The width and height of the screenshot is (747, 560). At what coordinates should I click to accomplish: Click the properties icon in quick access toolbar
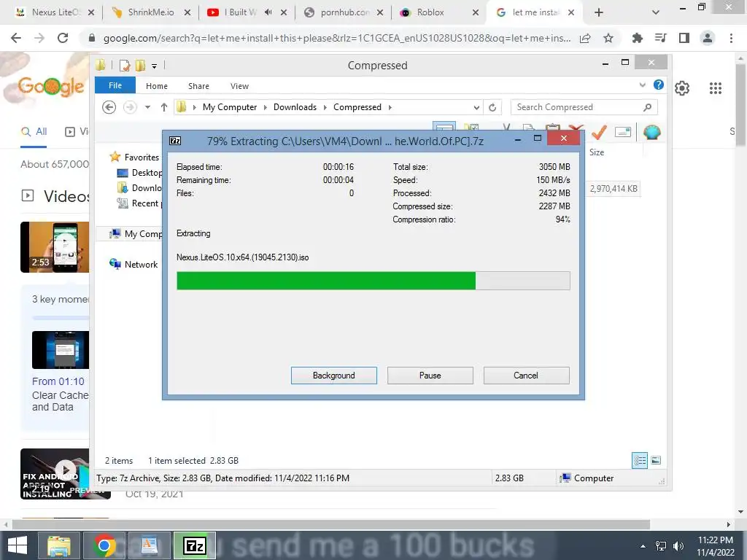coord(125,65)
